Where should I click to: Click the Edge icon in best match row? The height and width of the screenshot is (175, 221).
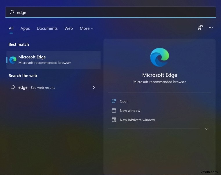point(13,60)
